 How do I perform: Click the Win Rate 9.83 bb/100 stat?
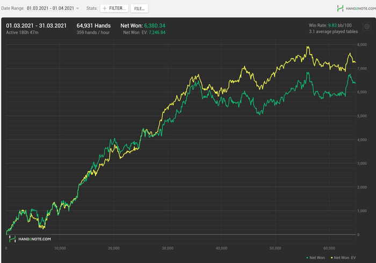click(330, 25)
